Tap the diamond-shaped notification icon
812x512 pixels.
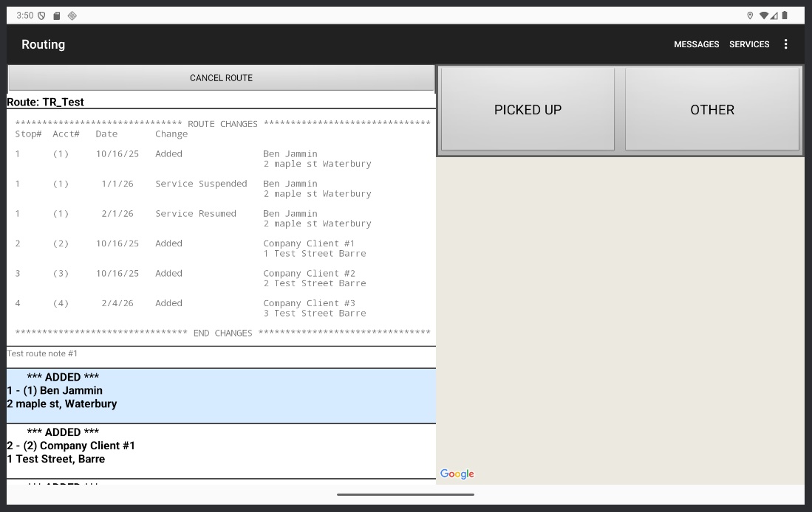(72, 15)
